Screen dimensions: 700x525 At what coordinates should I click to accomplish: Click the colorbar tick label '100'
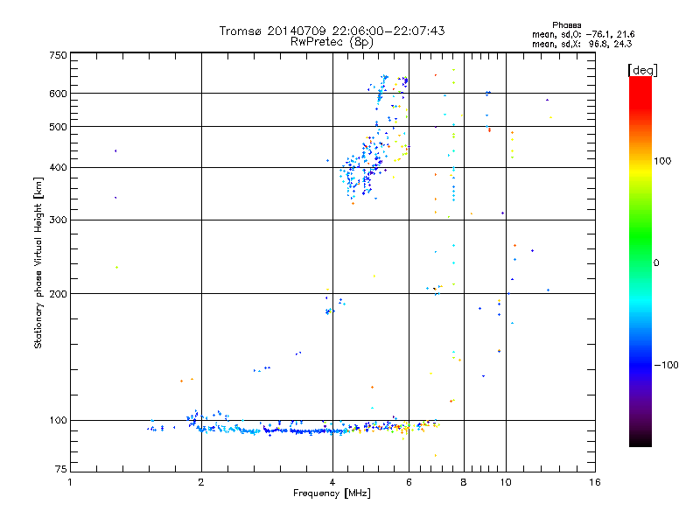pos(662,161)
